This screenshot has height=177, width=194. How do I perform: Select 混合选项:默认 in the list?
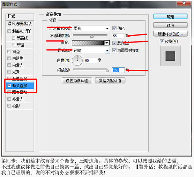point(20,24)
